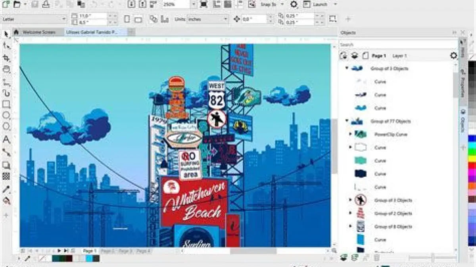
Task: Set page to portrait orientation
Action: point(127,19)
